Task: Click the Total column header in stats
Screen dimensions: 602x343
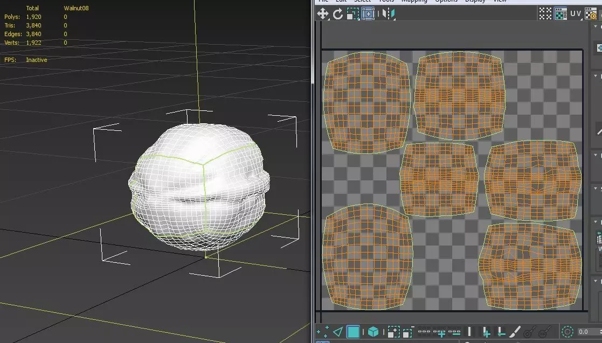Action: pyautogui.click(x=32, y=8)
